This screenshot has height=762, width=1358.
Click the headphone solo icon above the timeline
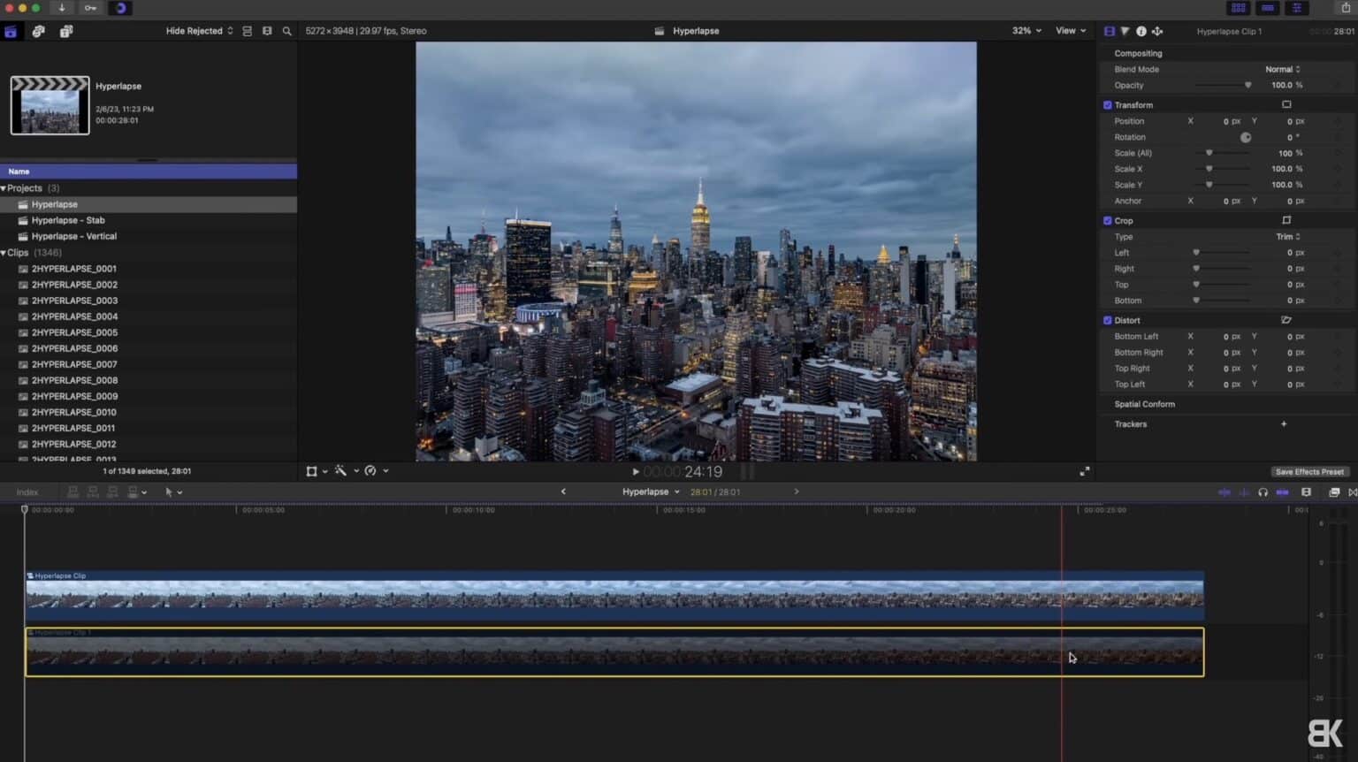(1263, 492)
